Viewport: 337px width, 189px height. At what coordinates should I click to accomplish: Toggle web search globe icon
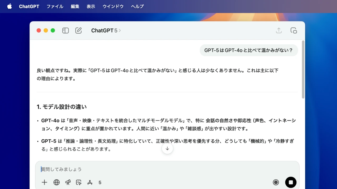point(56,182)
